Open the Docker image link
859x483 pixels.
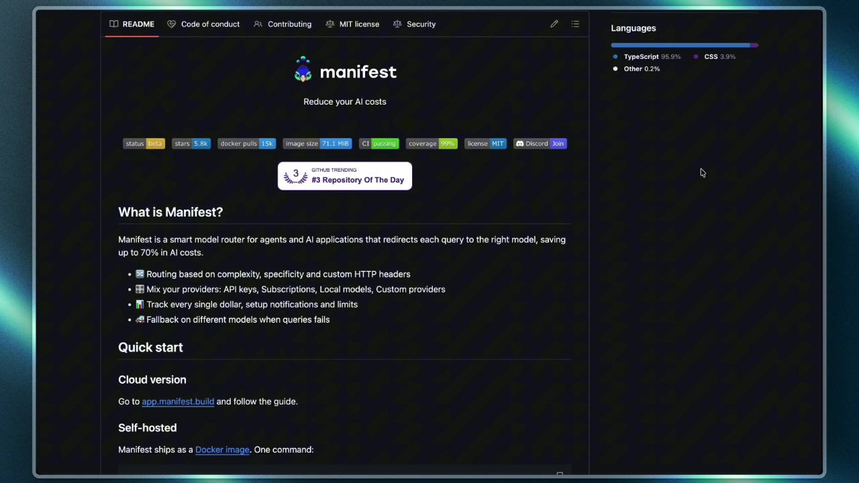click(222, 450)
